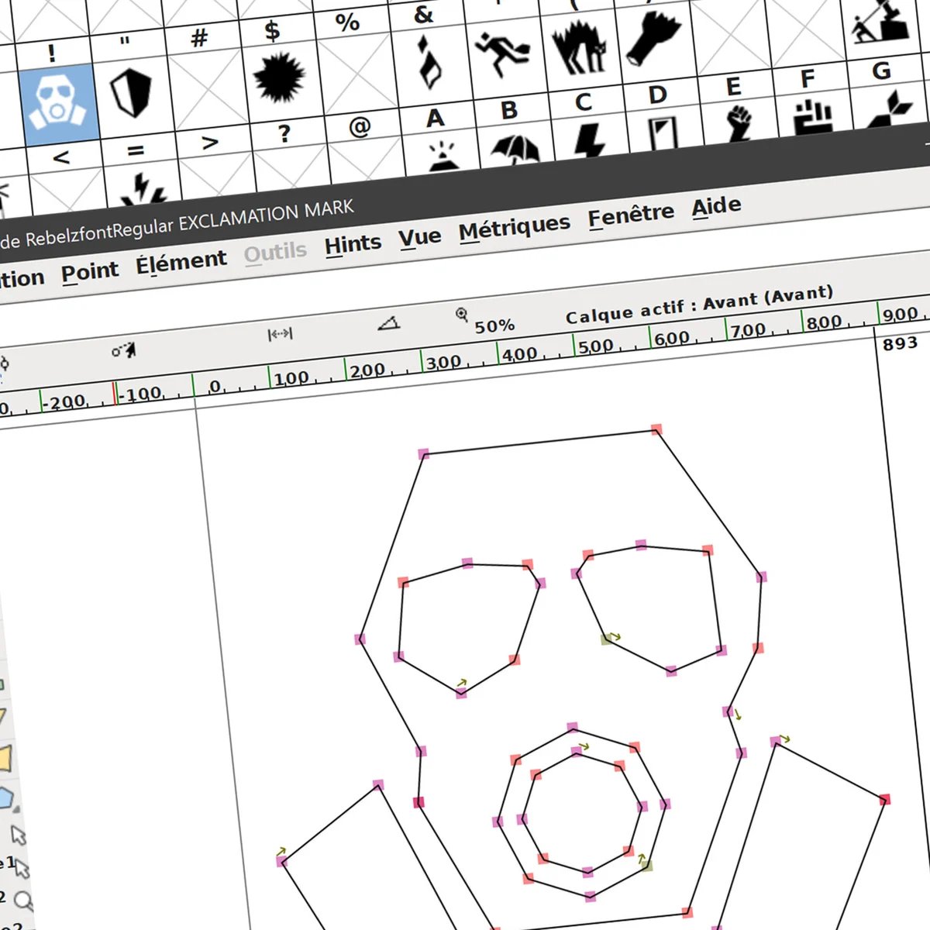Select the highlighted gas mask glyph cell
Viewport: 930px width, 930px height.
click(x=59, y=105)
